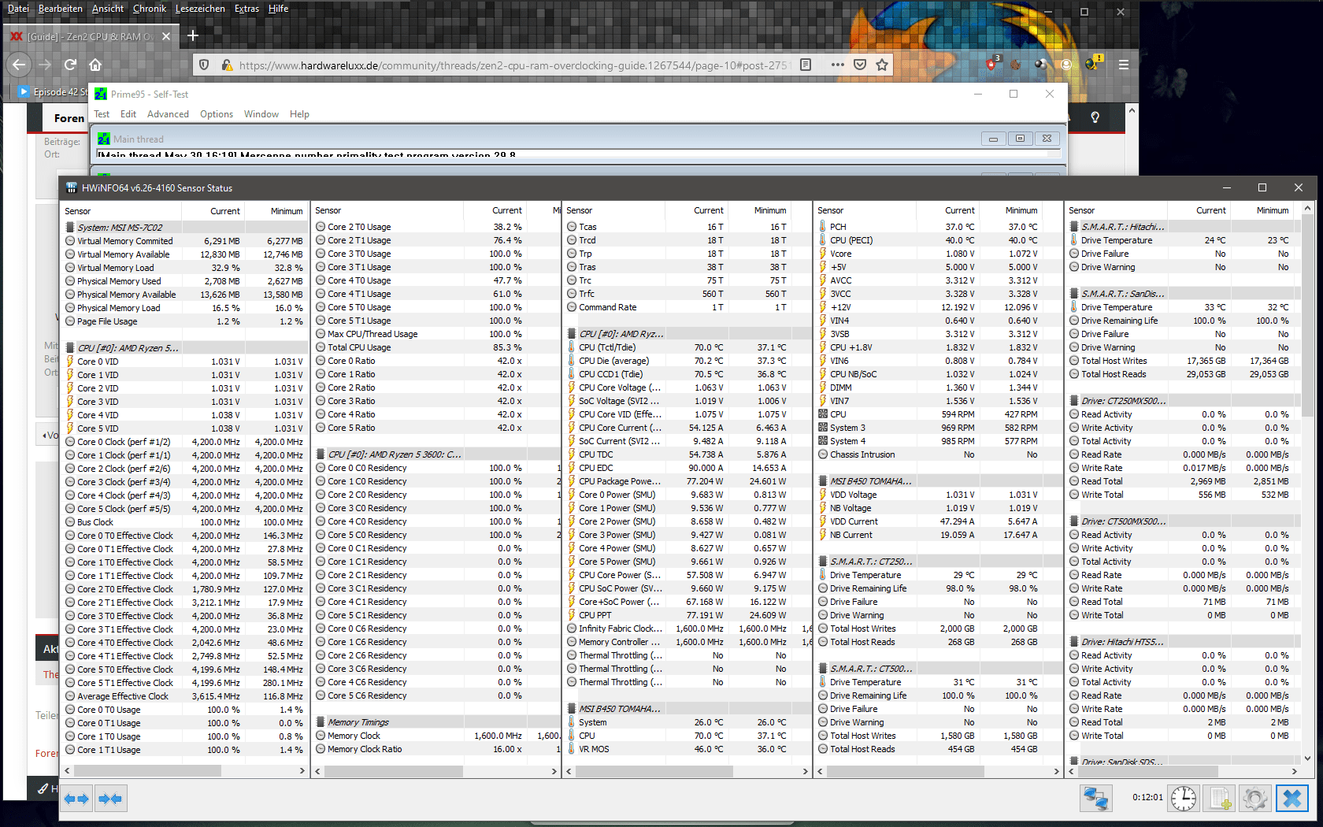Image resolution: width=1323 pixels, height=827 pixels.
Task: Open the red shield extension with badge 3
Action: (992, 64)
